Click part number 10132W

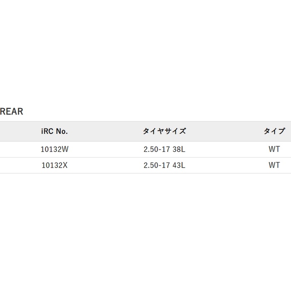click(x=54, y=149)
